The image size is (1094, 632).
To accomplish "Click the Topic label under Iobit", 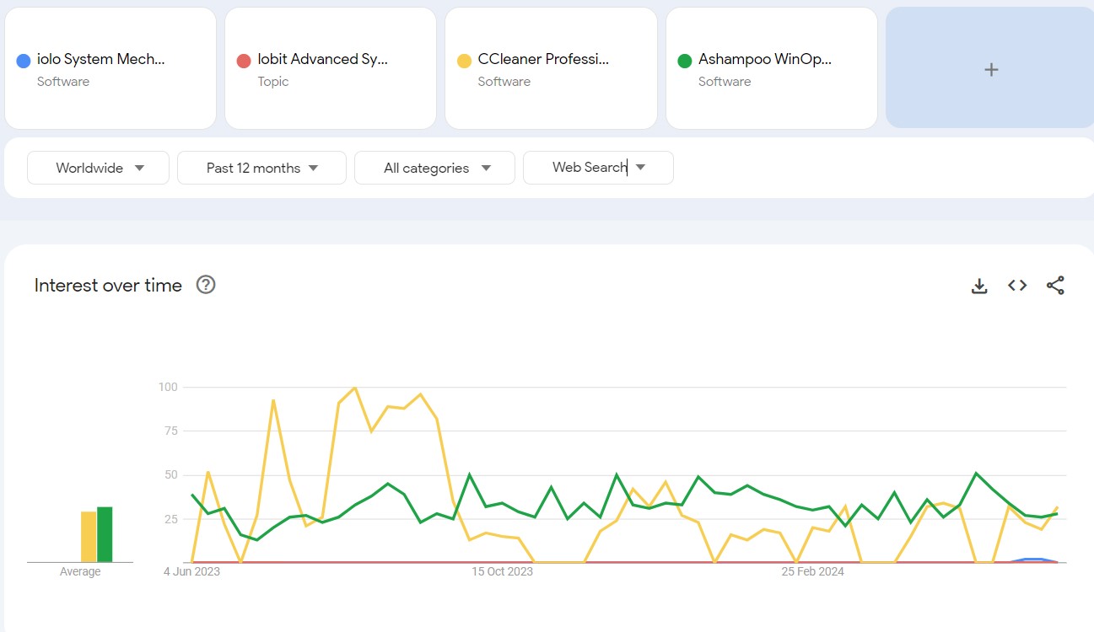I will (273, 82).
